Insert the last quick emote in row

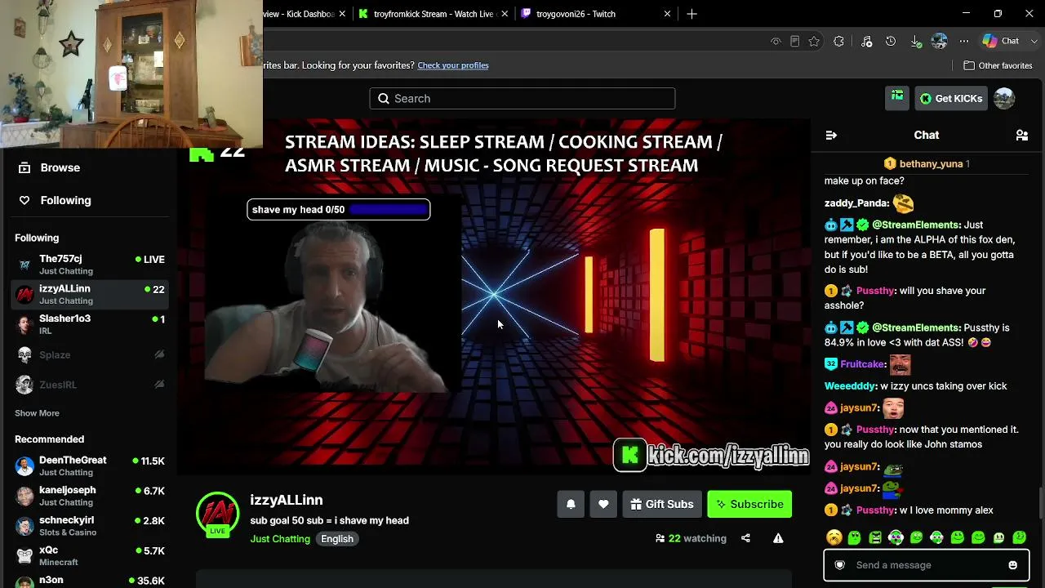coord(1020,537)
